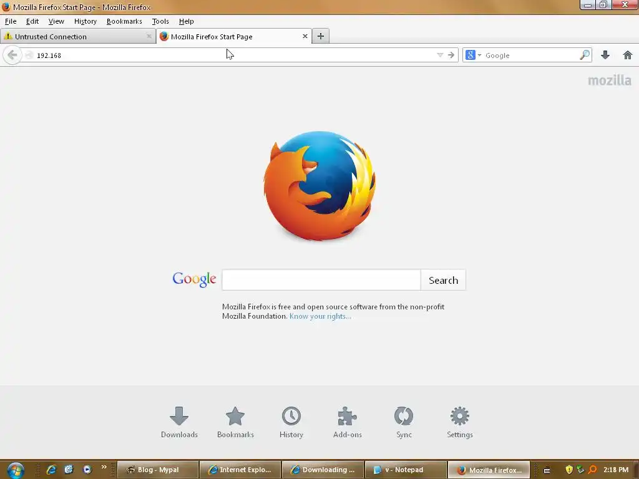The height and width of the screenshot is (479, 639).
Task: Click the keyboard tray icon
Action: coord(547,470)
